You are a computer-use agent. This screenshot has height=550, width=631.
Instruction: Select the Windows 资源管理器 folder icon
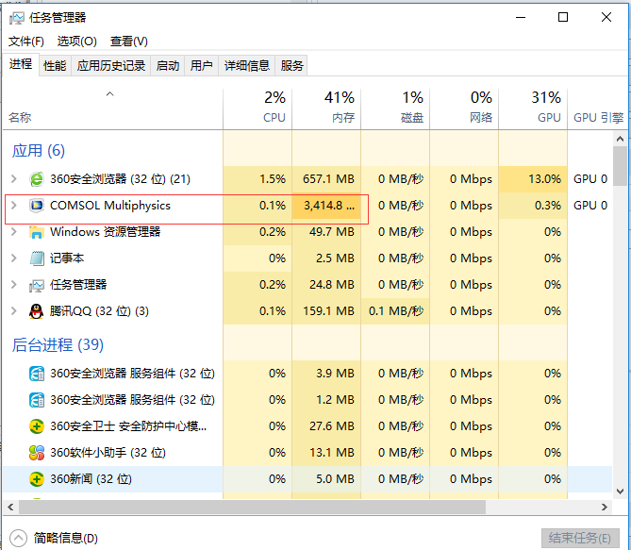tap(37, 232)
